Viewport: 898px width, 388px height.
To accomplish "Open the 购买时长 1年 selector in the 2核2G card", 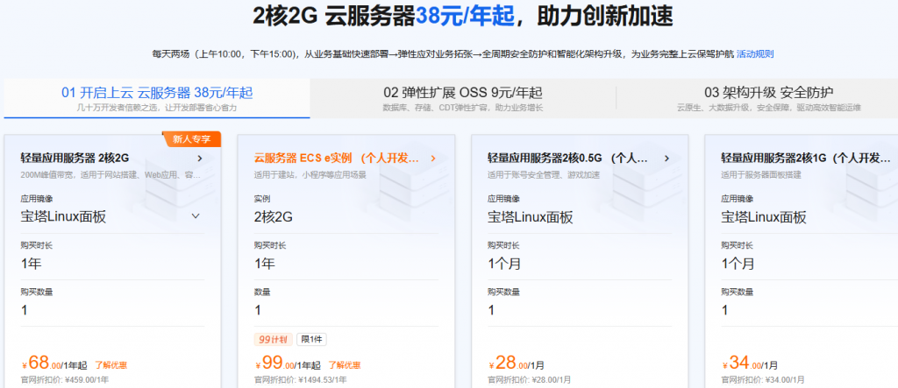I will click(110, 263).
